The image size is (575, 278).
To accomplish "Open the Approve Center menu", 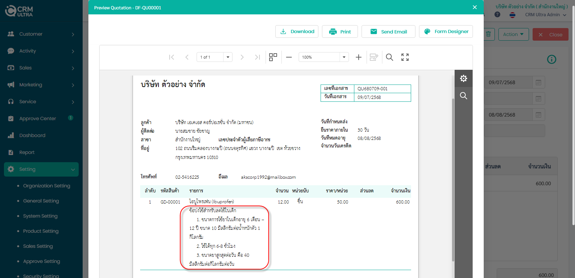I will (38, 119).
